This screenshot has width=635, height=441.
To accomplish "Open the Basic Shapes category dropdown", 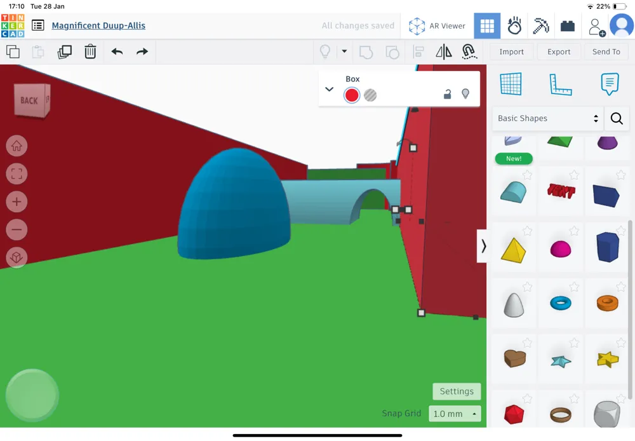I will coord(547,118).
